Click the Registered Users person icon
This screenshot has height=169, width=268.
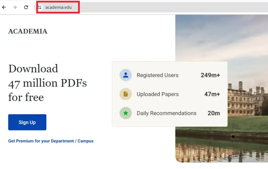pyautogui.click(x=126, y=75)
